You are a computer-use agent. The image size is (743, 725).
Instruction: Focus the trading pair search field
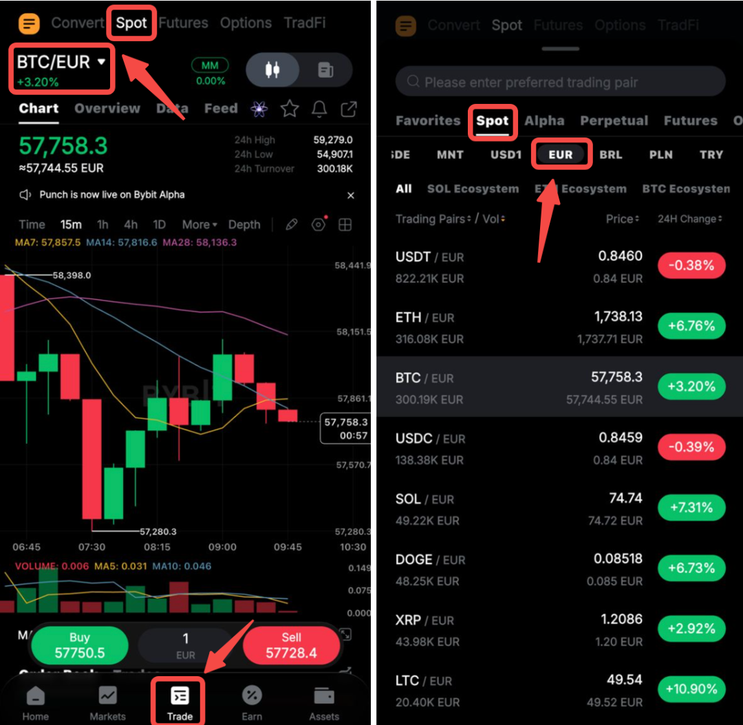(x=560, y=82)
